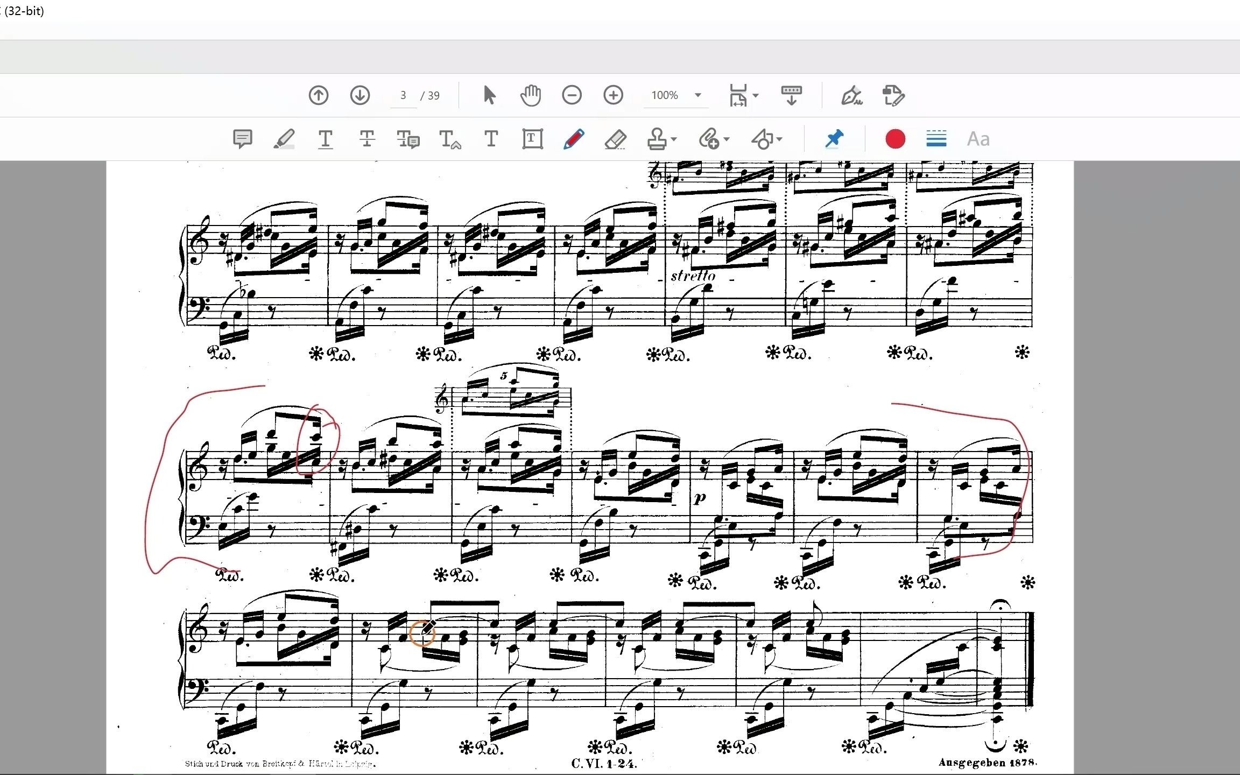Click the eraser tool icon
The width and height of the screenshot is (1240, 775).
[615, 139]
